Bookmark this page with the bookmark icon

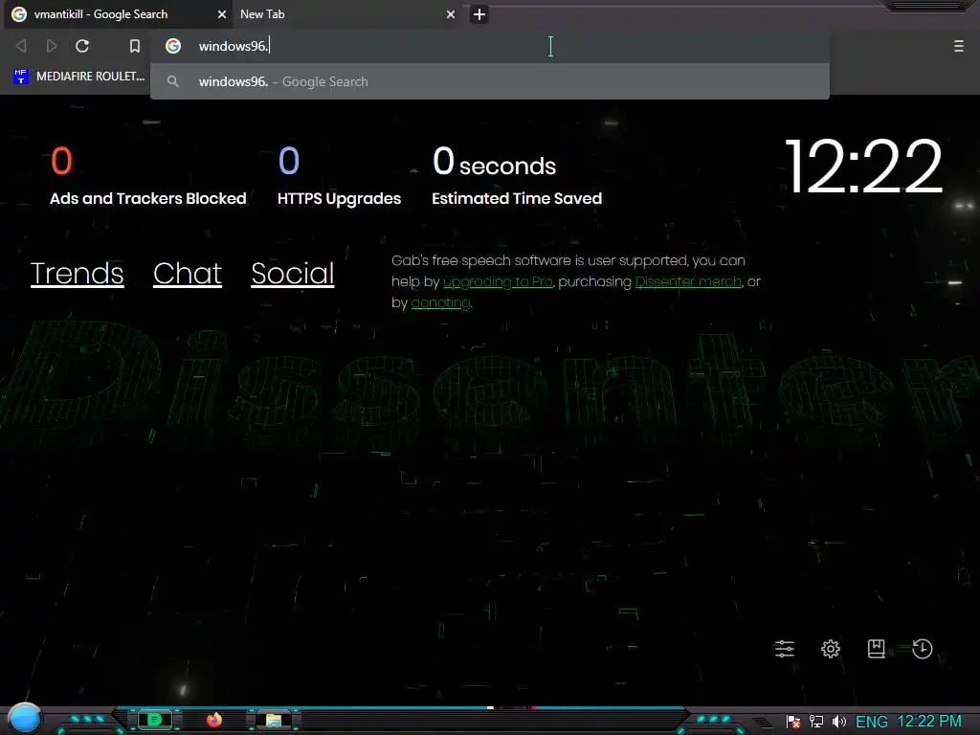coord(134,46)
